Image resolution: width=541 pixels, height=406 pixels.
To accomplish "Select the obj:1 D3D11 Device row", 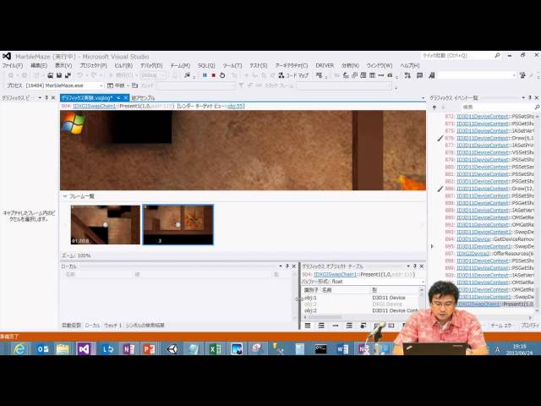I will pyautogui.click(x=360, y=298).
